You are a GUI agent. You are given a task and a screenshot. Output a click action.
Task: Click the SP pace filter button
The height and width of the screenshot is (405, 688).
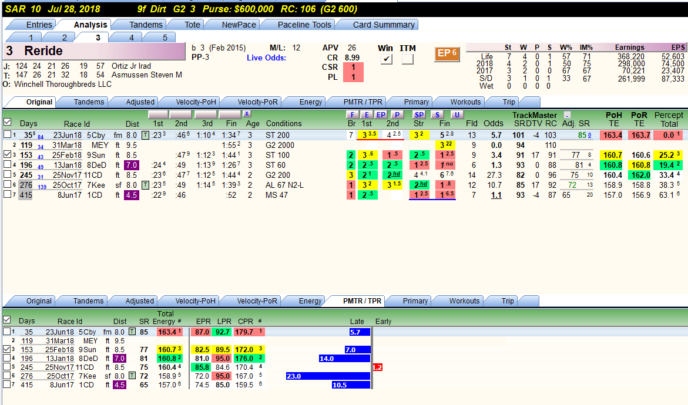(x=419, y=115)
